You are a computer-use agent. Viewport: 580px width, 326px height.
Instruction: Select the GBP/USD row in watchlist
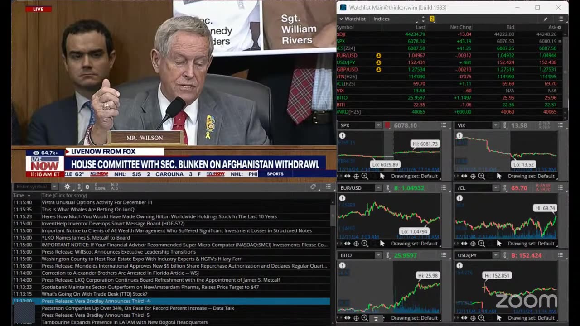coord(449,70)
